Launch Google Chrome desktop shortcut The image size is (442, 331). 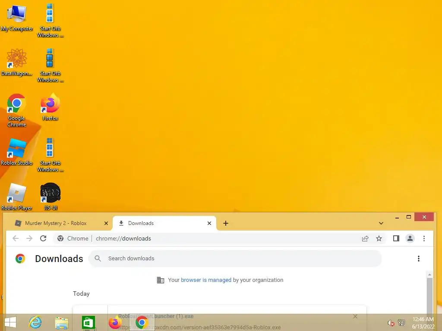tap(17, 110)
